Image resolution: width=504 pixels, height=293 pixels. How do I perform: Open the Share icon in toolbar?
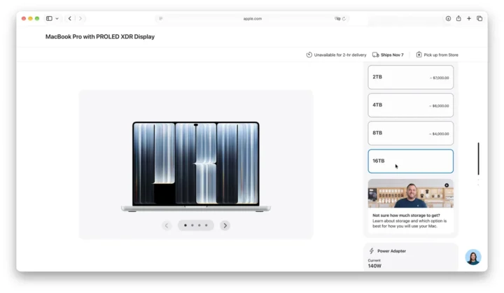click(458, 18)
